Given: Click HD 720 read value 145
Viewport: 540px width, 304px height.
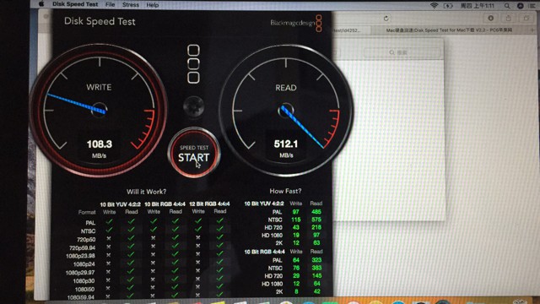Looking at the screenshot, I should (316, 276).
